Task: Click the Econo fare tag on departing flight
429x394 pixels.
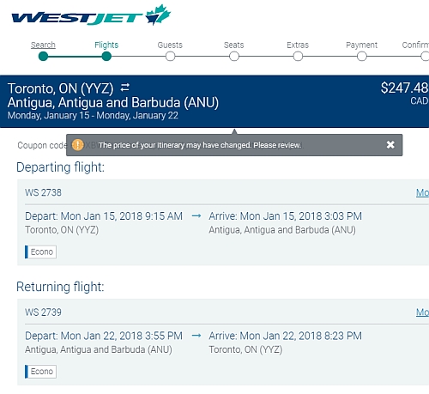Action: click(x=40, y=252)
